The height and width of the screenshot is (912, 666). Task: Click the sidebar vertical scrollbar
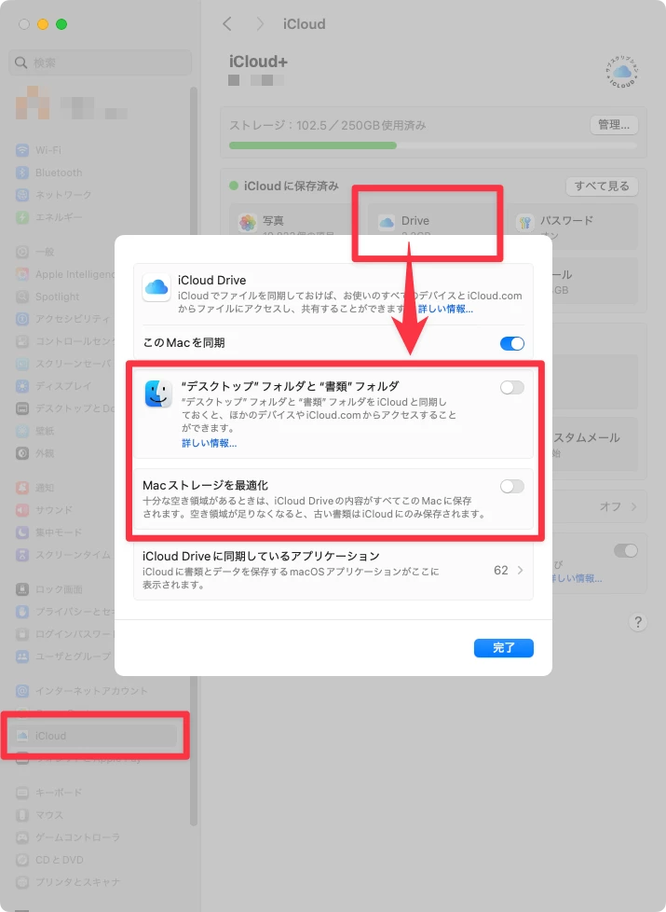[x=194, y=457]
